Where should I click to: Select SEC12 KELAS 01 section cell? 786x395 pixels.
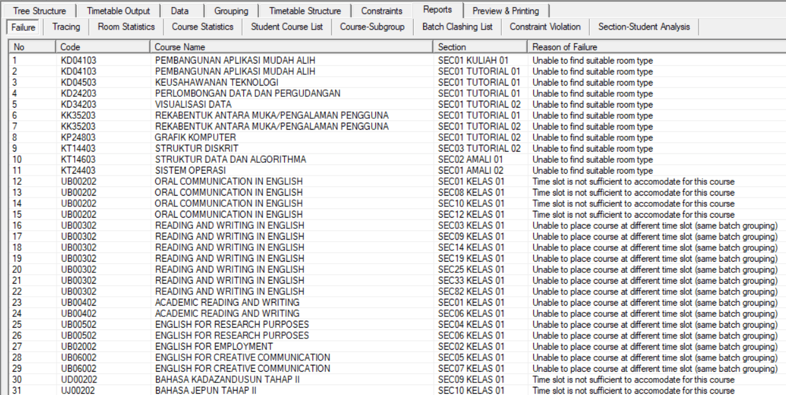click(x=471, y=214)
